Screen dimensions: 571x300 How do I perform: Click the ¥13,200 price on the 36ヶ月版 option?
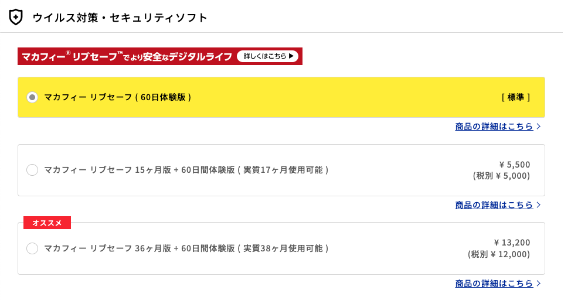[x=512, y=243]
